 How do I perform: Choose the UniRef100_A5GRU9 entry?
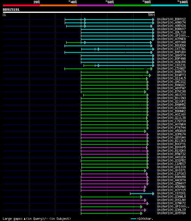pyautogui.click(x=171, y=131)
